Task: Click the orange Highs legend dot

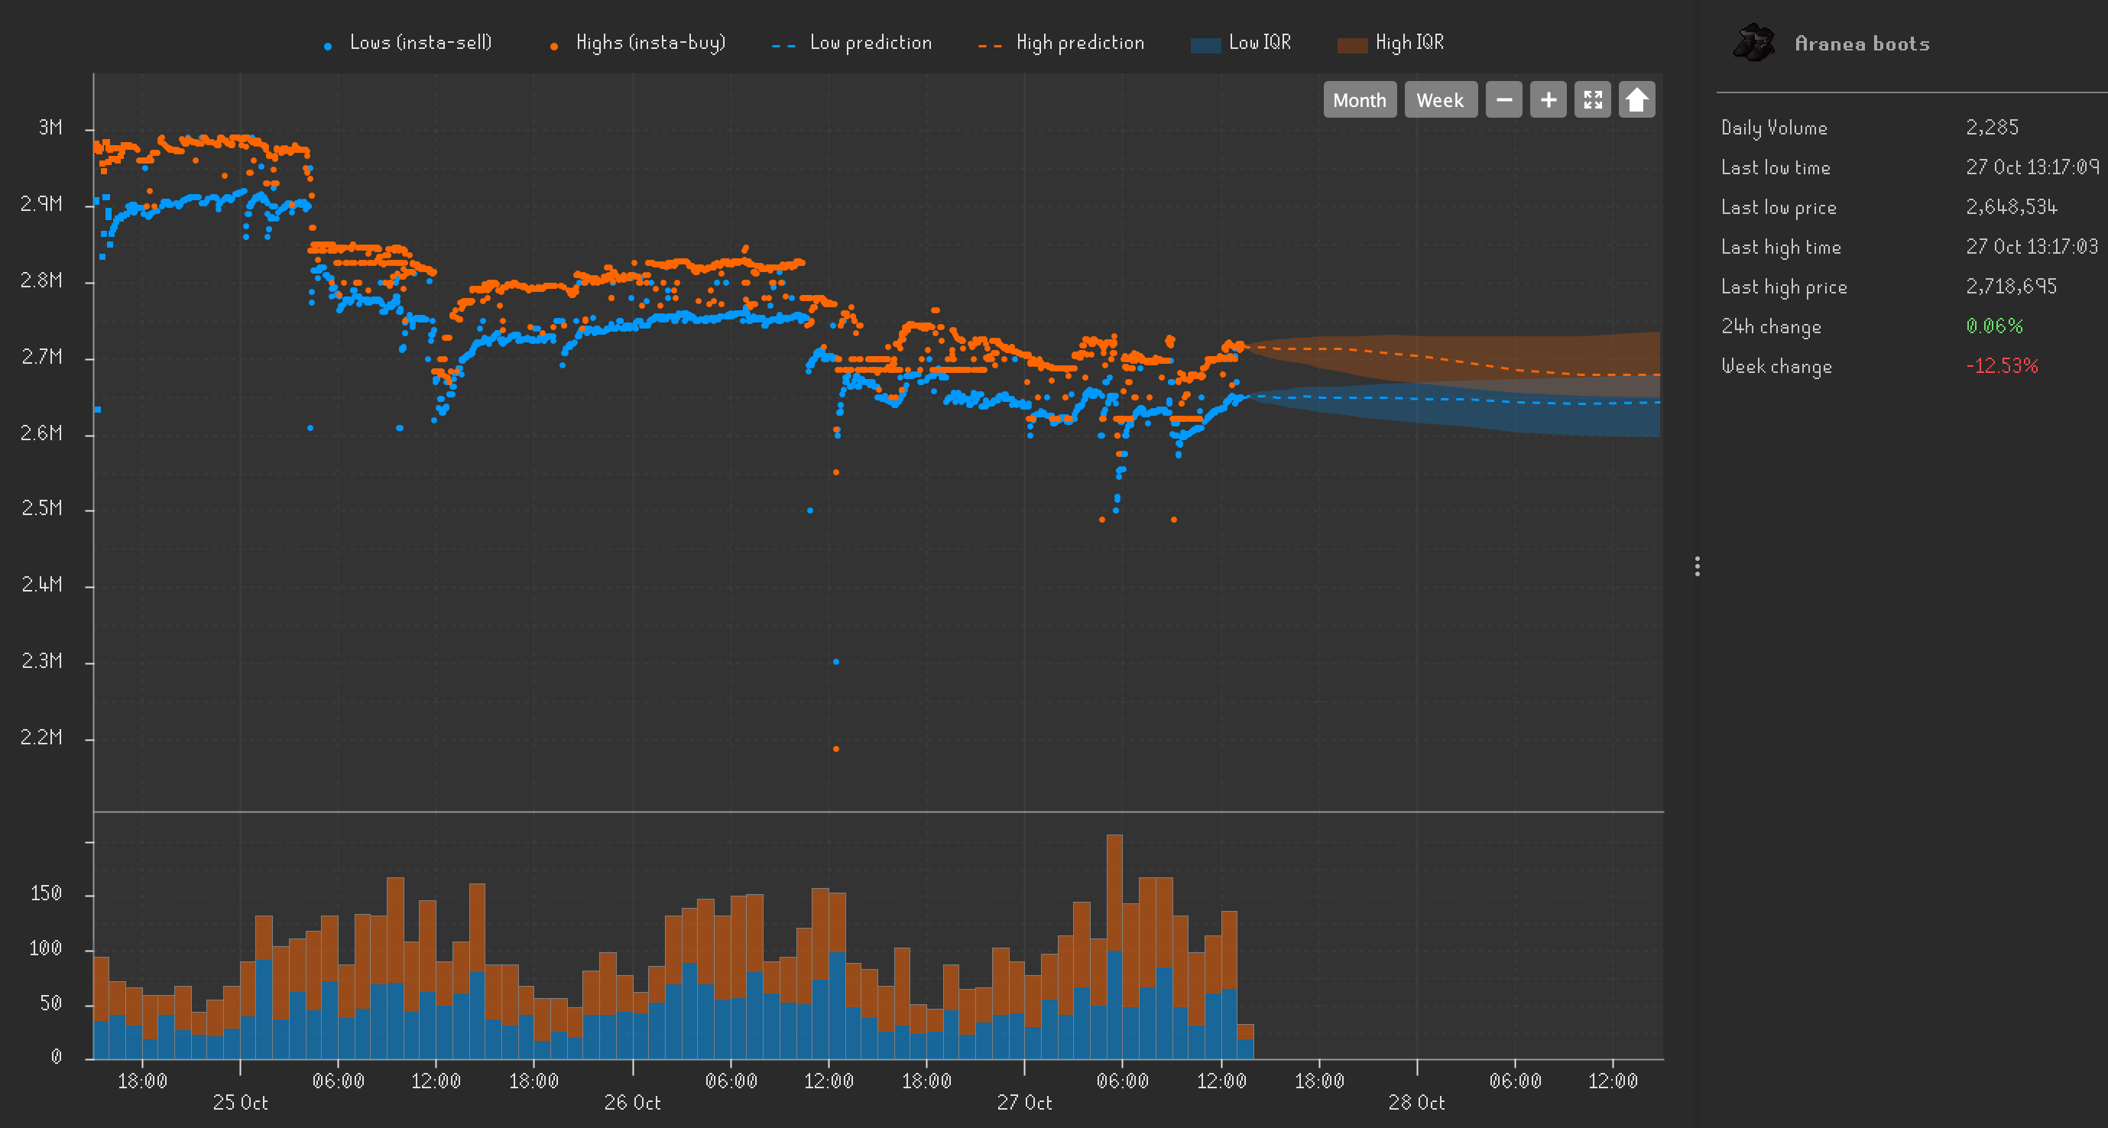Action: click(x=554, y=47)
